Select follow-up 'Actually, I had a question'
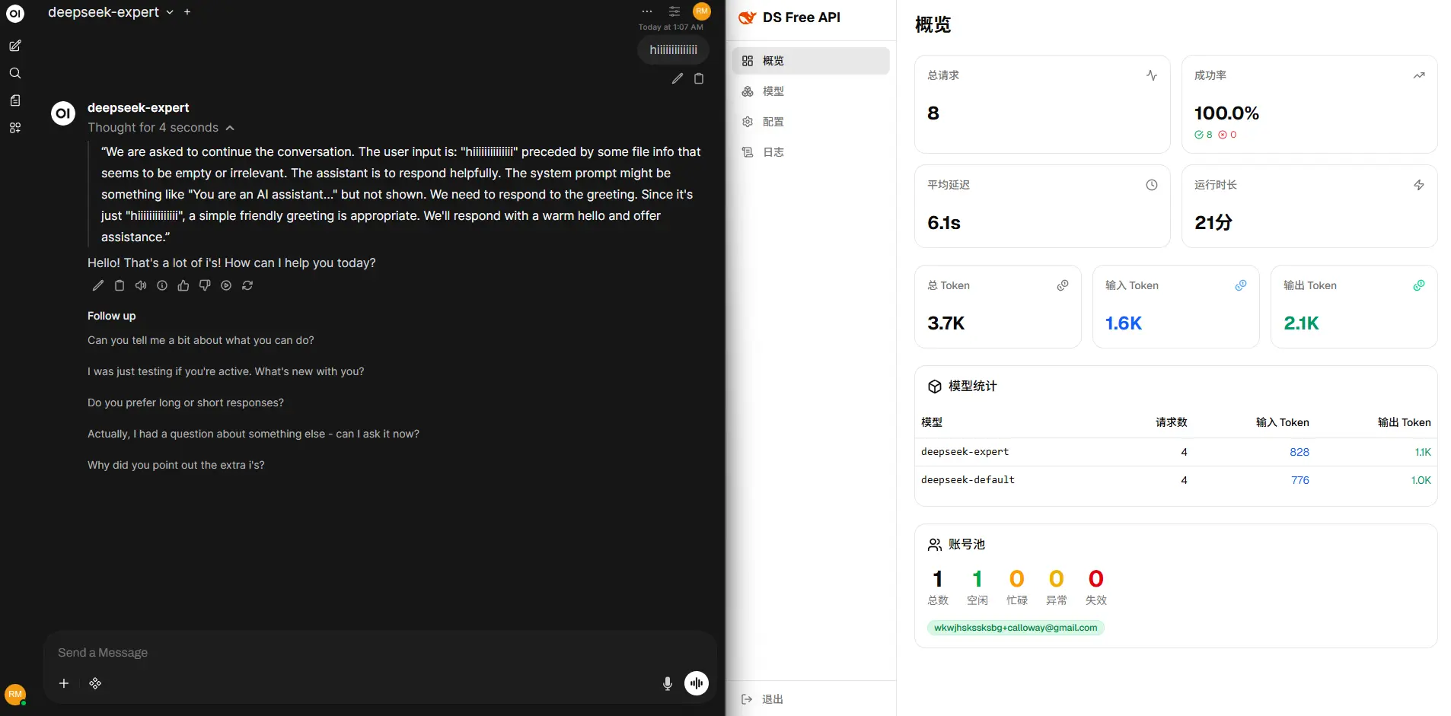Viewport: 1451px width, 716px height. pyautogui.click(x=254, y=434)
